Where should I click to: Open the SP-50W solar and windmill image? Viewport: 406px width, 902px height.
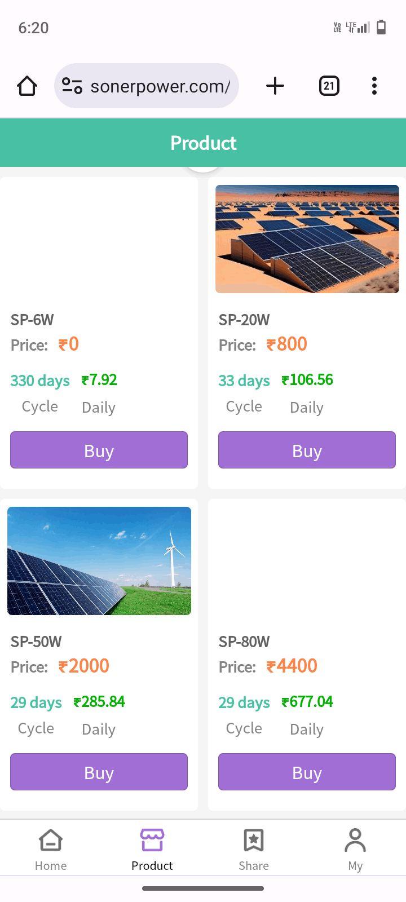click(99, 561)
